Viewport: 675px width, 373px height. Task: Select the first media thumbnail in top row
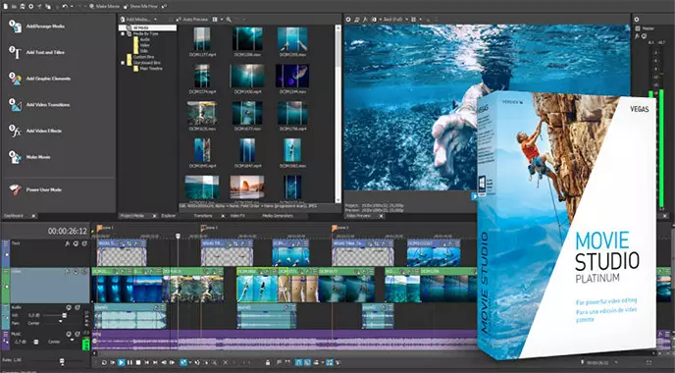(x=202, y=39)
